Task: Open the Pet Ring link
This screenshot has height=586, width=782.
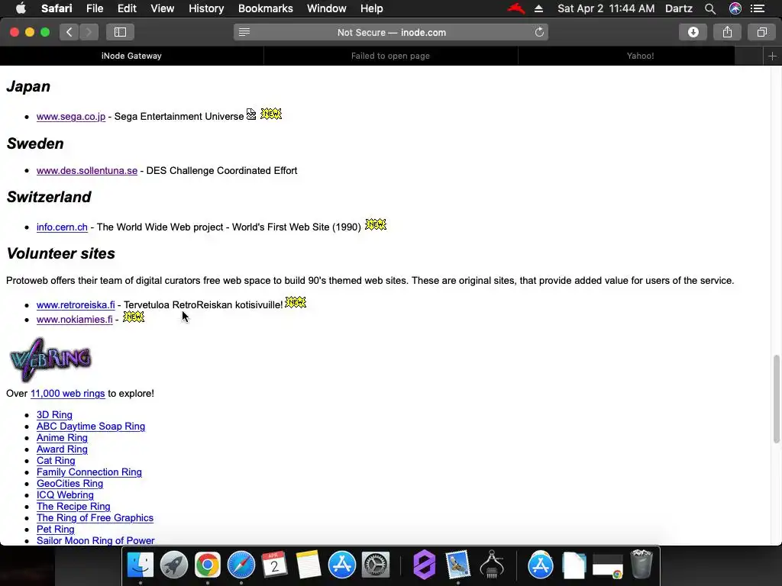Action: coord(55,530)
